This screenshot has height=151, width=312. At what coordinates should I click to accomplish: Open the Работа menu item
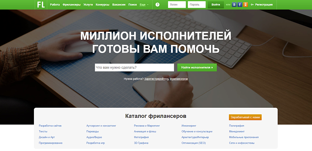pos(55,5)
